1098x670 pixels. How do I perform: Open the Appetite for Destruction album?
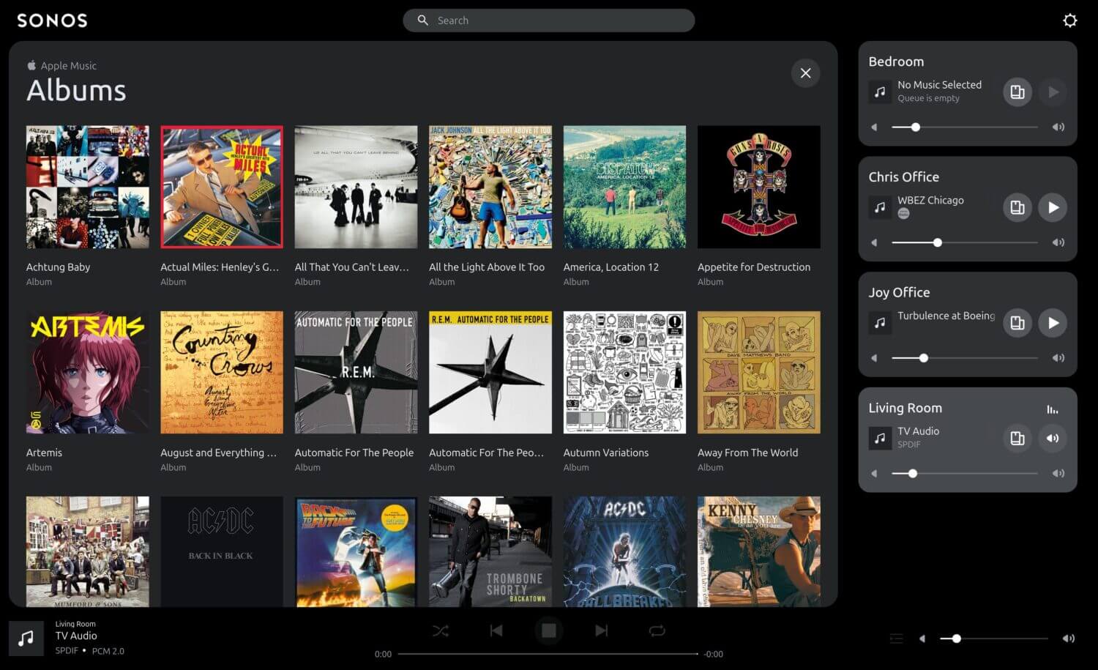point(759,187)
